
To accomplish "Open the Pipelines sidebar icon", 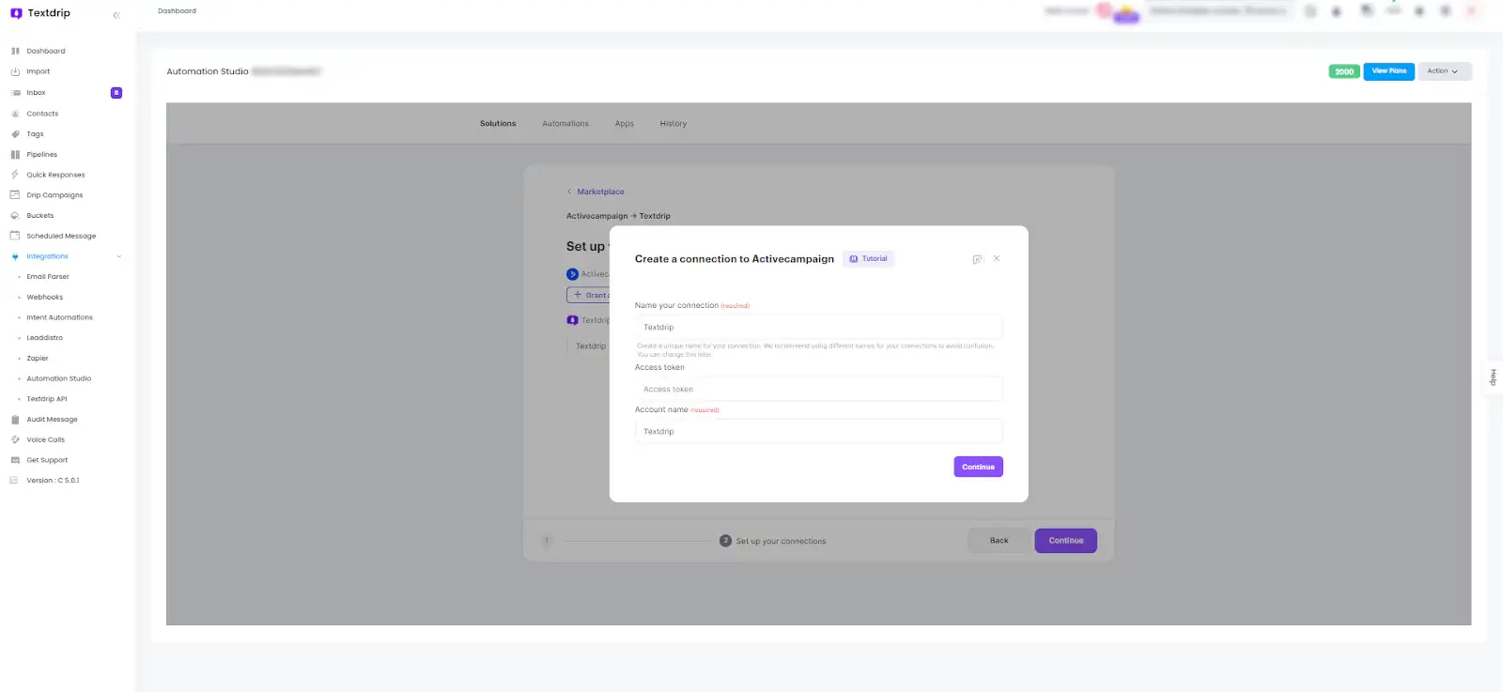I will coord(15,154).
